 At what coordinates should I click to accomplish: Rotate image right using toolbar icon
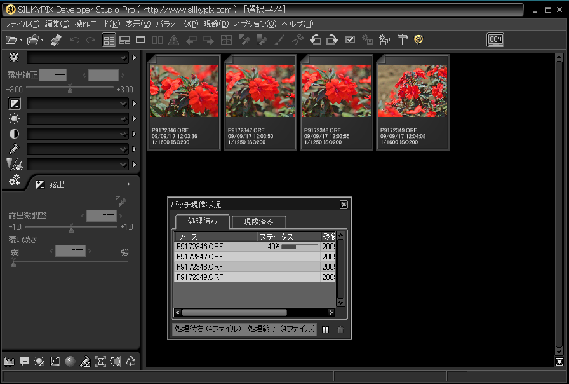point(331,40)
